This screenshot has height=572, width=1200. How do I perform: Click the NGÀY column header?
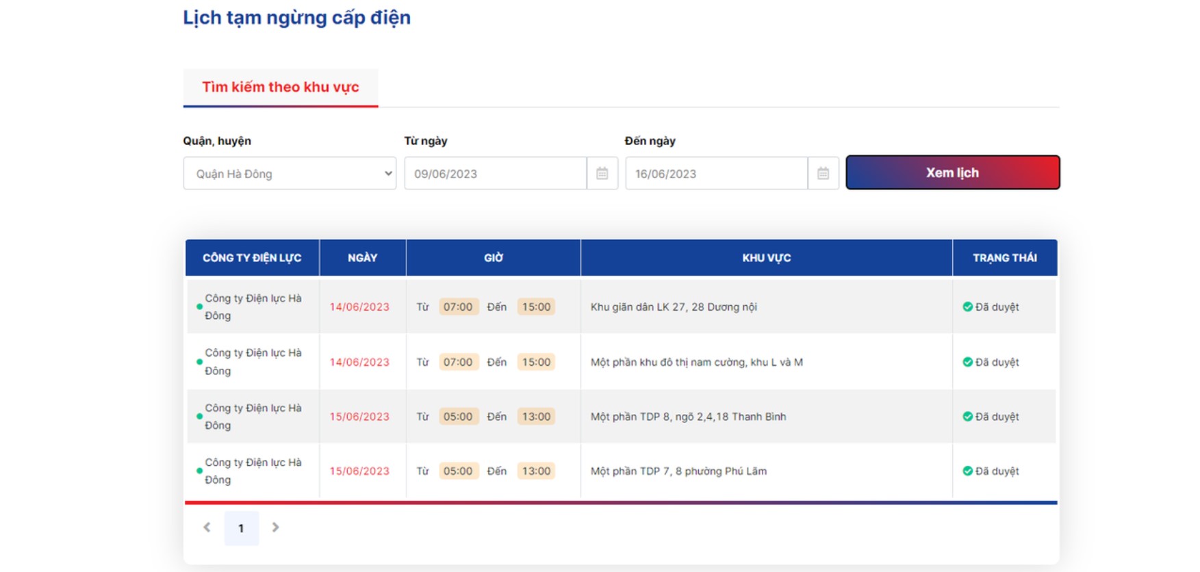tap(363, 258)
